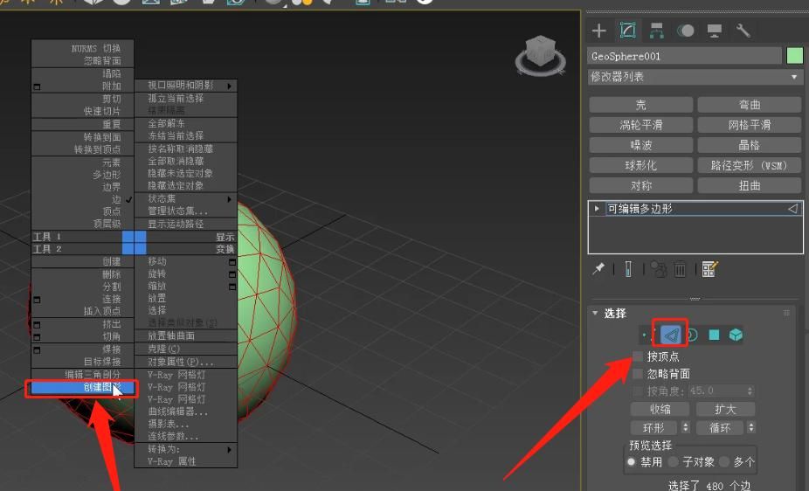Adjust the 环形 spinner arrows
The height and width of the screenshot is (491, 809).
pos(686,427)
